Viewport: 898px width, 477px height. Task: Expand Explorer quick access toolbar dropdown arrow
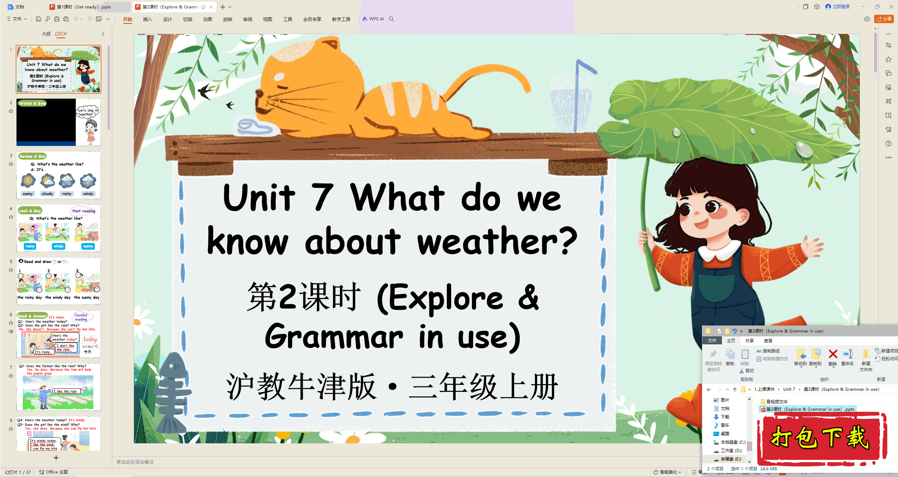coord(741,331)
